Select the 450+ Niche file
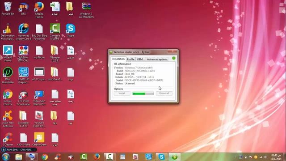The height and width of the screenshot is (161, 286). [x=23, y=139]
